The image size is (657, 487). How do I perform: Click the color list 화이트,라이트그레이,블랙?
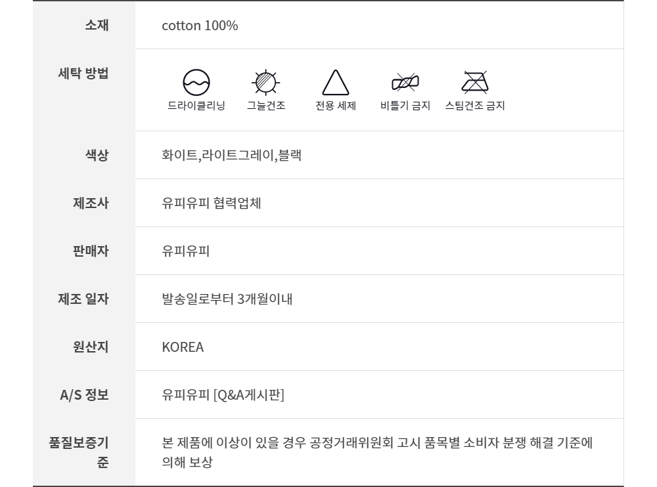click(231, 156)
